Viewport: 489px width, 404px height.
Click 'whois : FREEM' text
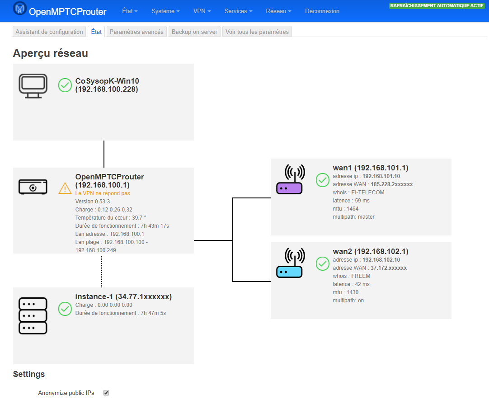352,276
